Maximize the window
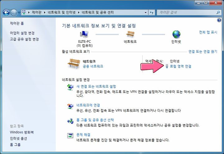224x154 pixels. click(x=206, y=3)
